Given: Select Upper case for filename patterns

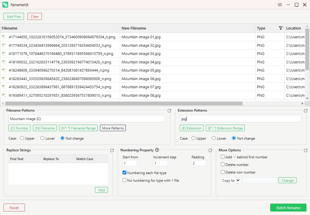Looking at the screenshot, I should 22,138.
